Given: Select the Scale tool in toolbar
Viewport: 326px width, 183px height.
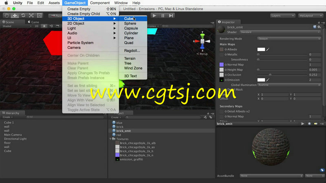Looking at the screenshot, I should pyautogui.click(x=31, y=15).
